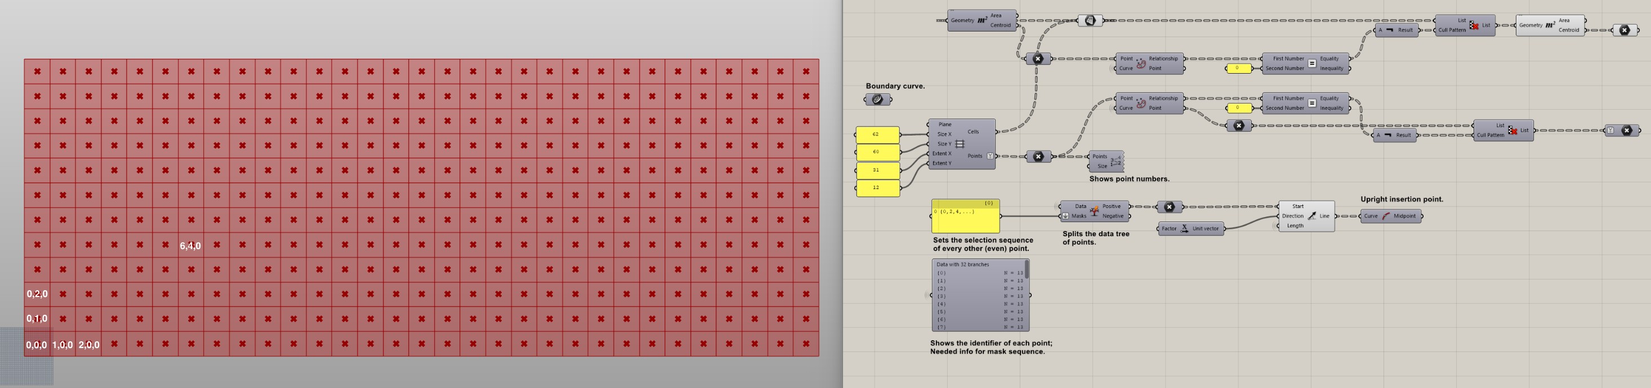This screenshot has width=1651, height=388.
Task: Click the yellow panel showing value 62
Action: point(877,134)
